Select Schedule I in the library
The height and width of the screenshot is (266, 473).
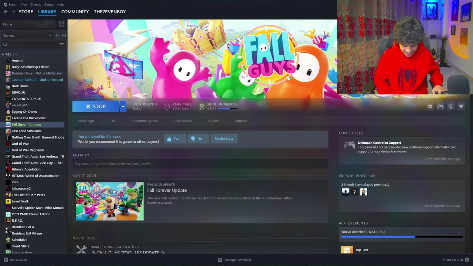[x=19, y=240]
